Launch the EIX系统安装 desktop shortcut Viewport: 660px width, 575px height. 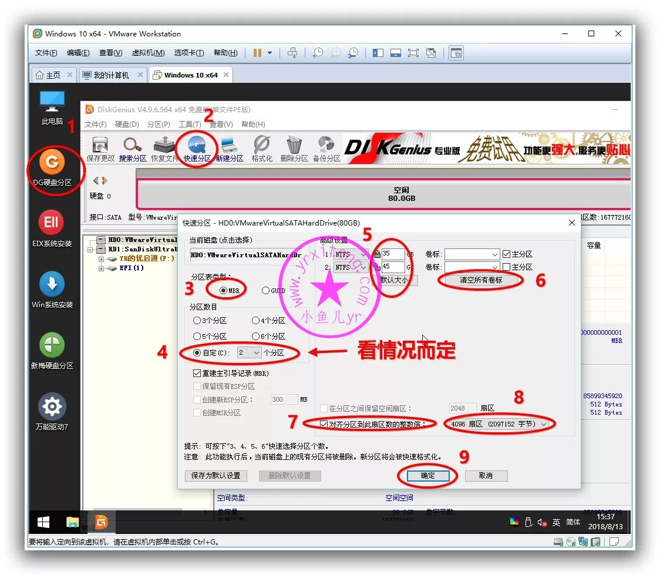52,228
